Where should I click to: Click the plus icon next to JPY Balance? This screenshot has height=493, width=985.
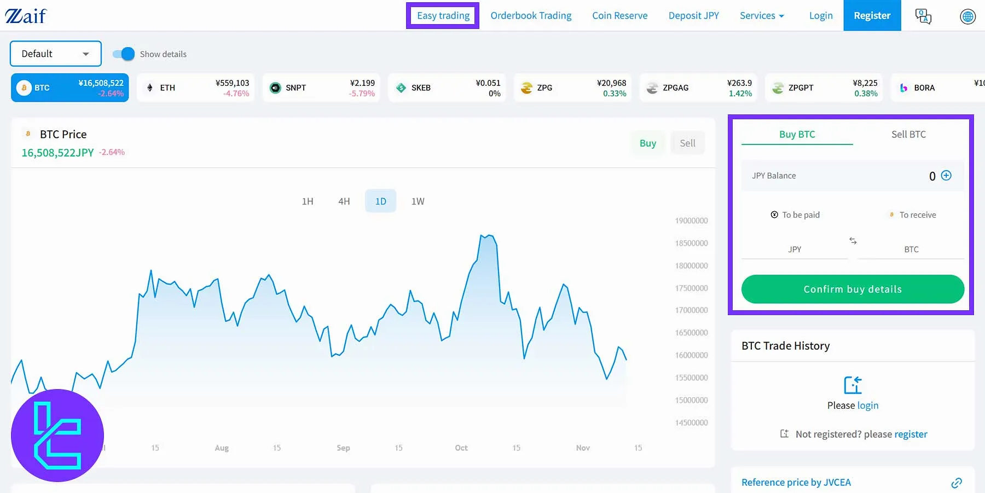click(946, 176)
